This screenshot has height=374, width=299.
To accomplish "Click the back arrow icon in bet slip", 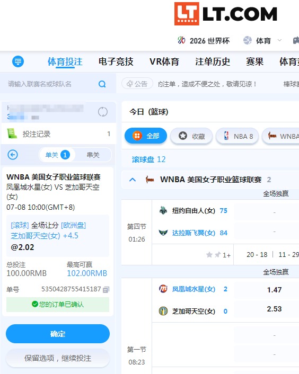I will (13, 155).
